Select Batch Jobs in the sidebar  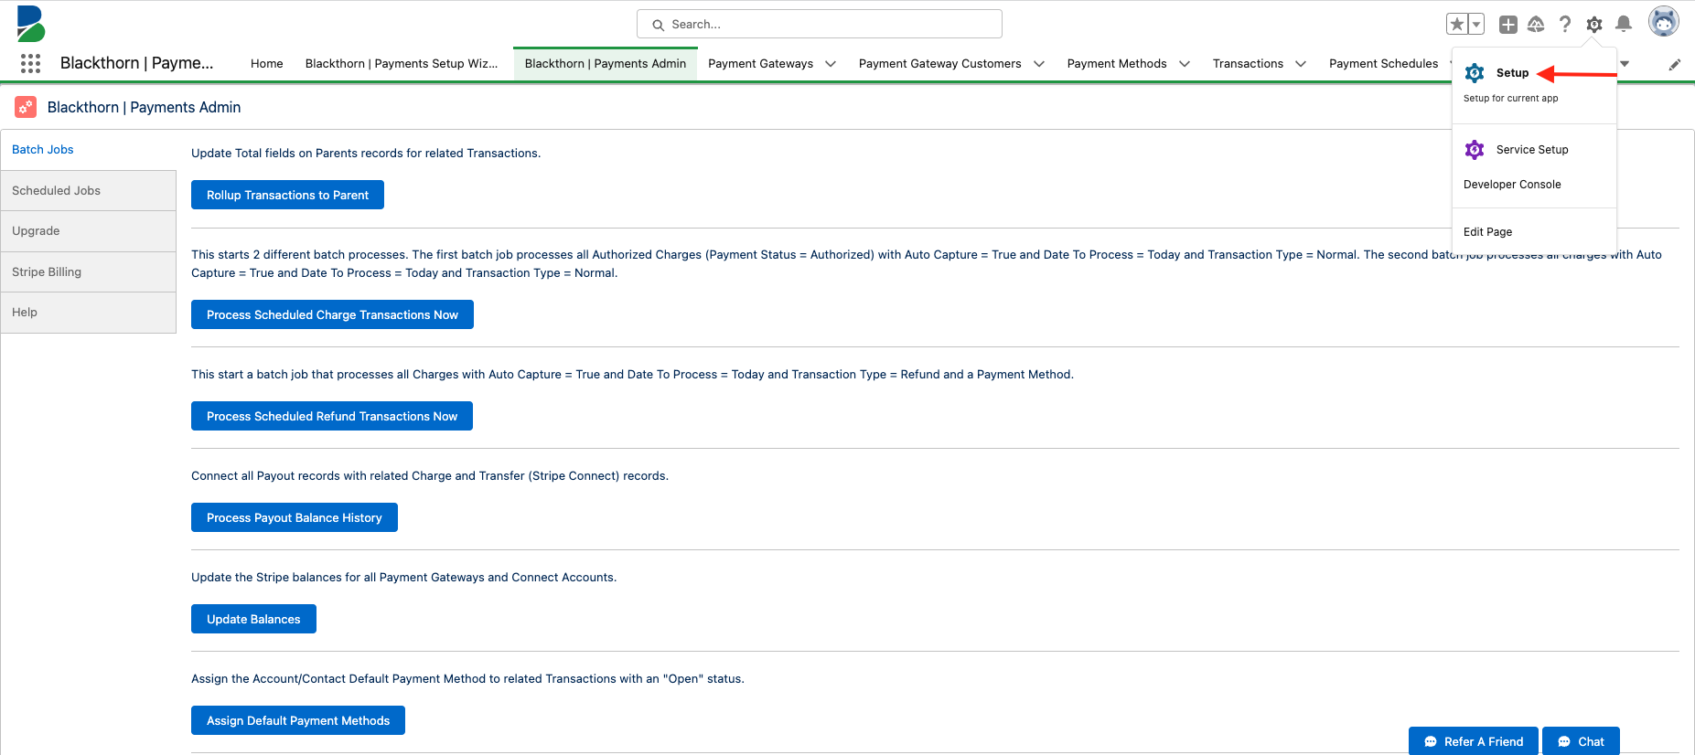pyautogui.click(x=89, y=150)
